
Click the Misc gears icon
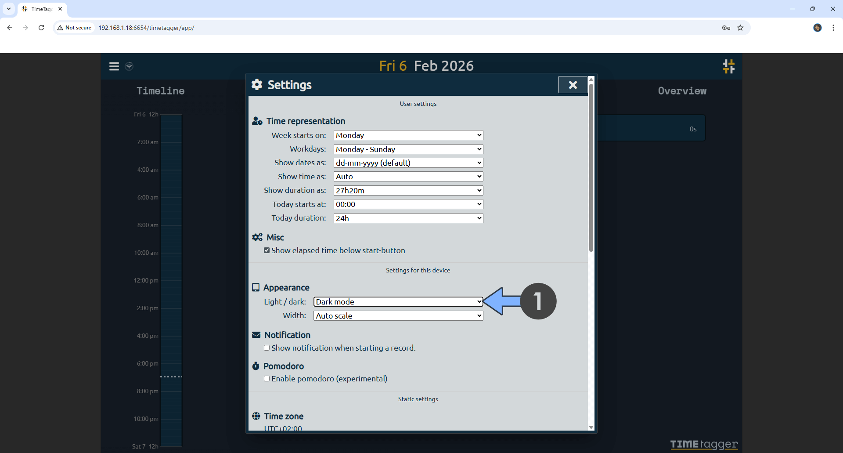click(x=257, y=237)
